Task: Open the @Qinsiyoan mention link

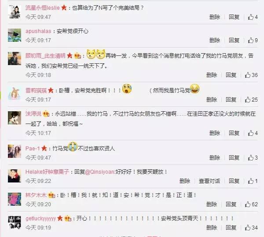Action: [100, 172]
